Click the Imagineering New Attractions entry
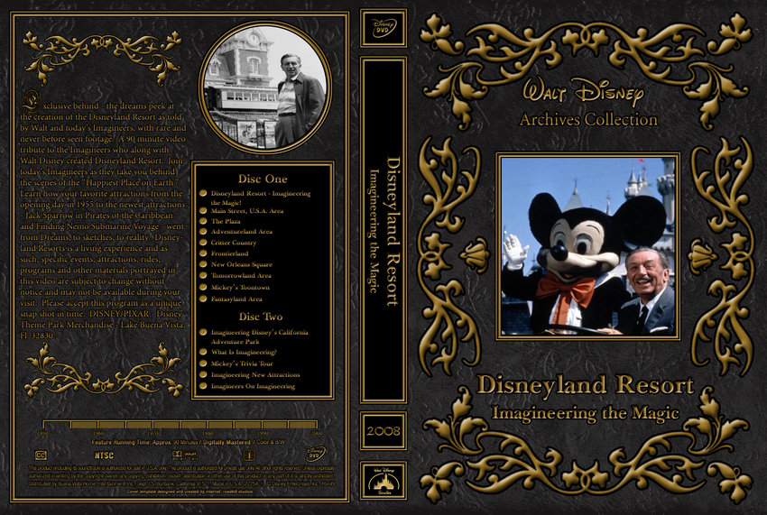Image resolution: width=767 pixels, height=515 pixels. (255, 374)
